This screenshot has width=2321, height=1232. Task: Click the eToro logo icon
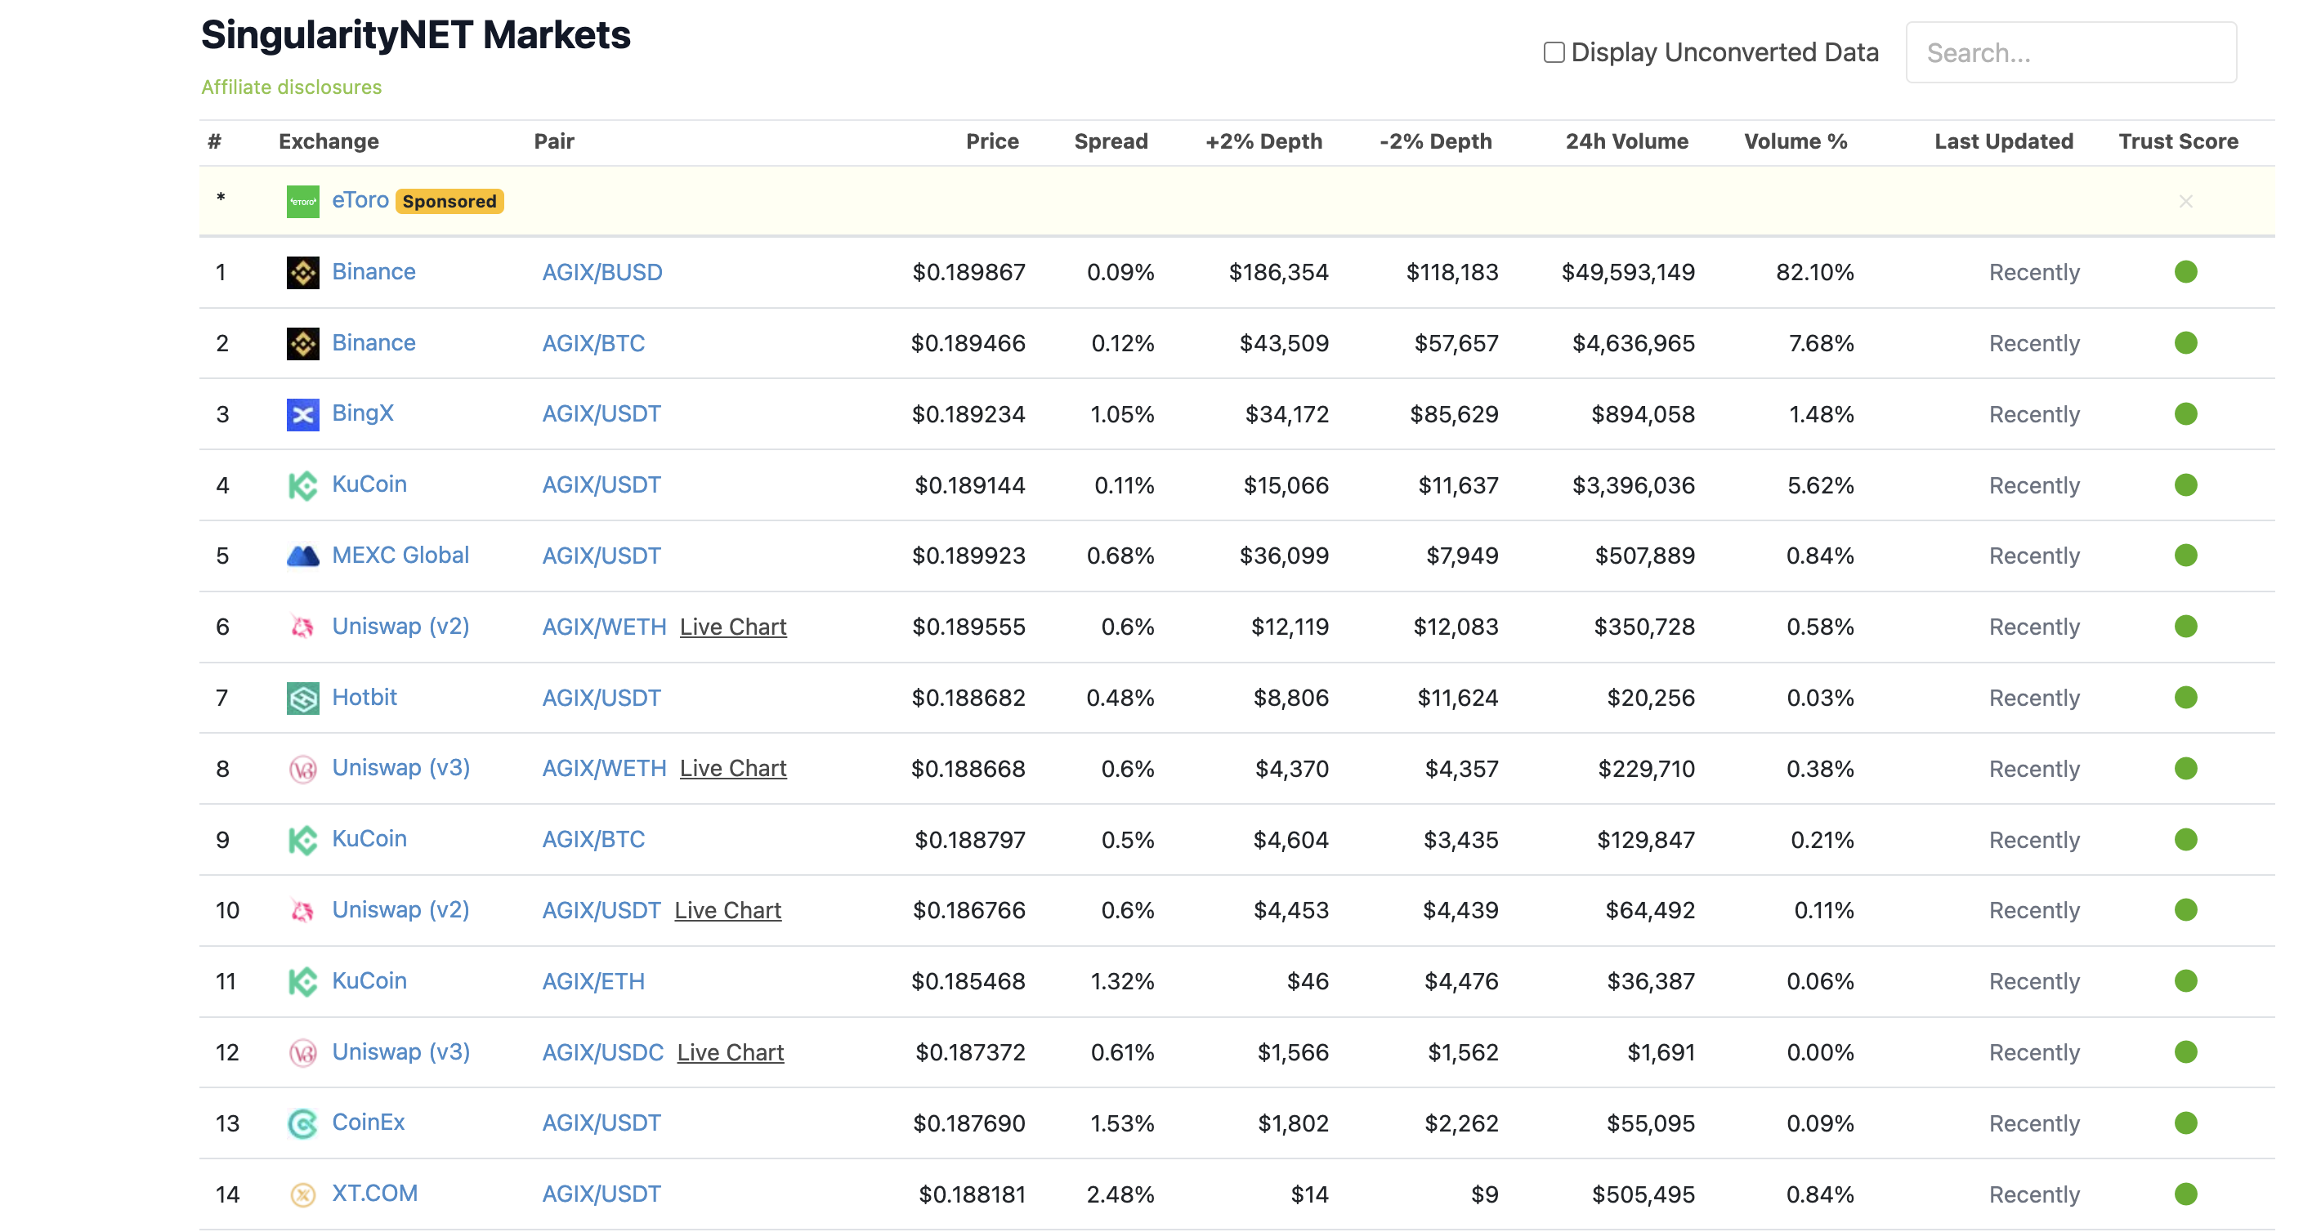(x=302, y=201)
